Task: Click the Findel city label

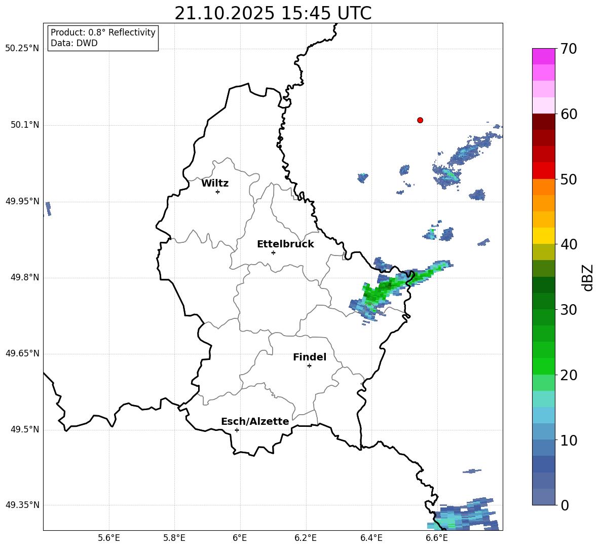Action: click(x=310, y=357)
